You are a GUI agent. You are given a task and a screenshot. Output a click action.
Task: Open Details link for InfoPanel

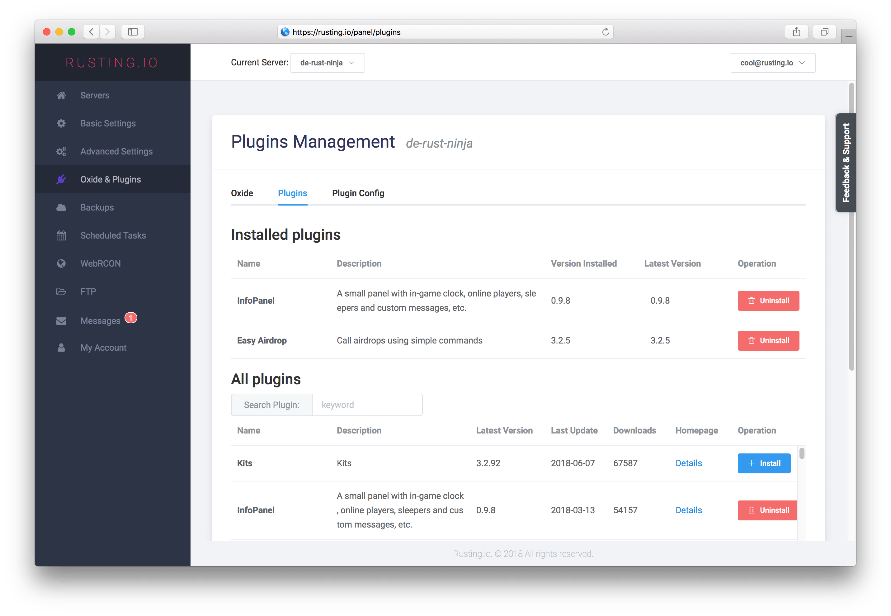tap(689, 511)
